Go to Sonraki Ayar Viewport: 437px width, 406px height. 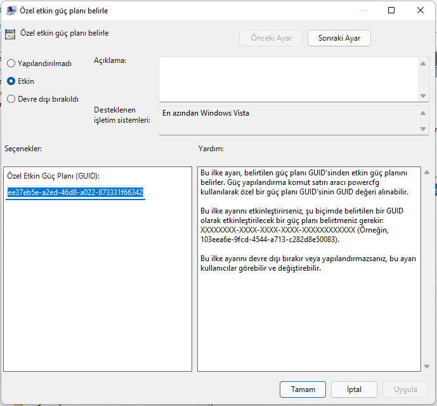339,38
